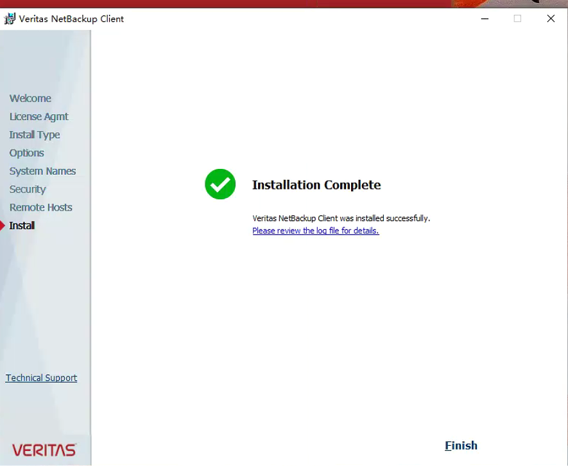Select the Welcome step in sidebar
Screen dimensions: 568x467
[x=30, y=98]
